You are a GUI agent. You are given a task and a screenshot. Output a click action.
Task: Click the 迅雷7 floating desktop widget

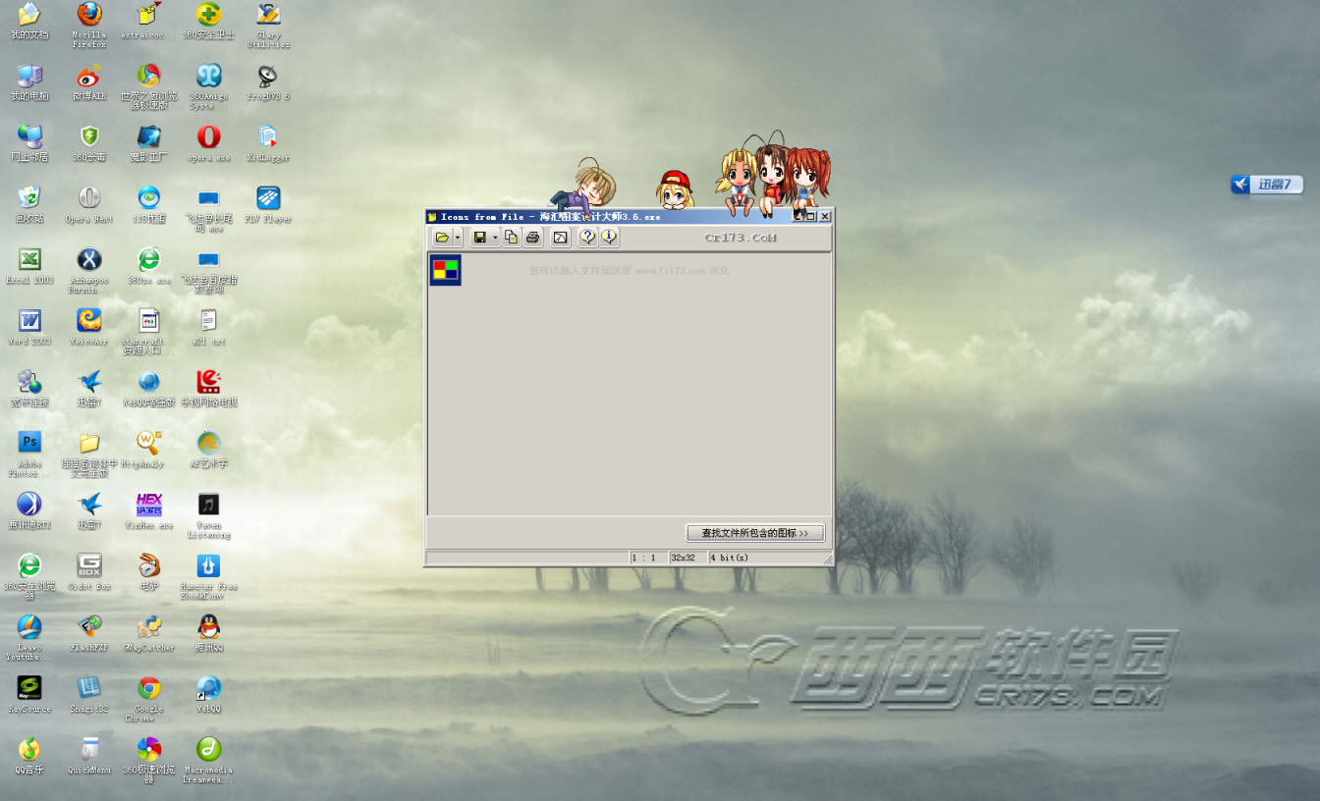coord(1267,185)
